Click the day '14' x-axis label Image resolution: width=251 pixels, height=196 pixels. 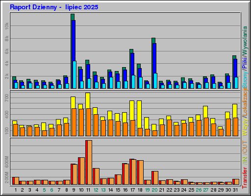click(111, 190)
